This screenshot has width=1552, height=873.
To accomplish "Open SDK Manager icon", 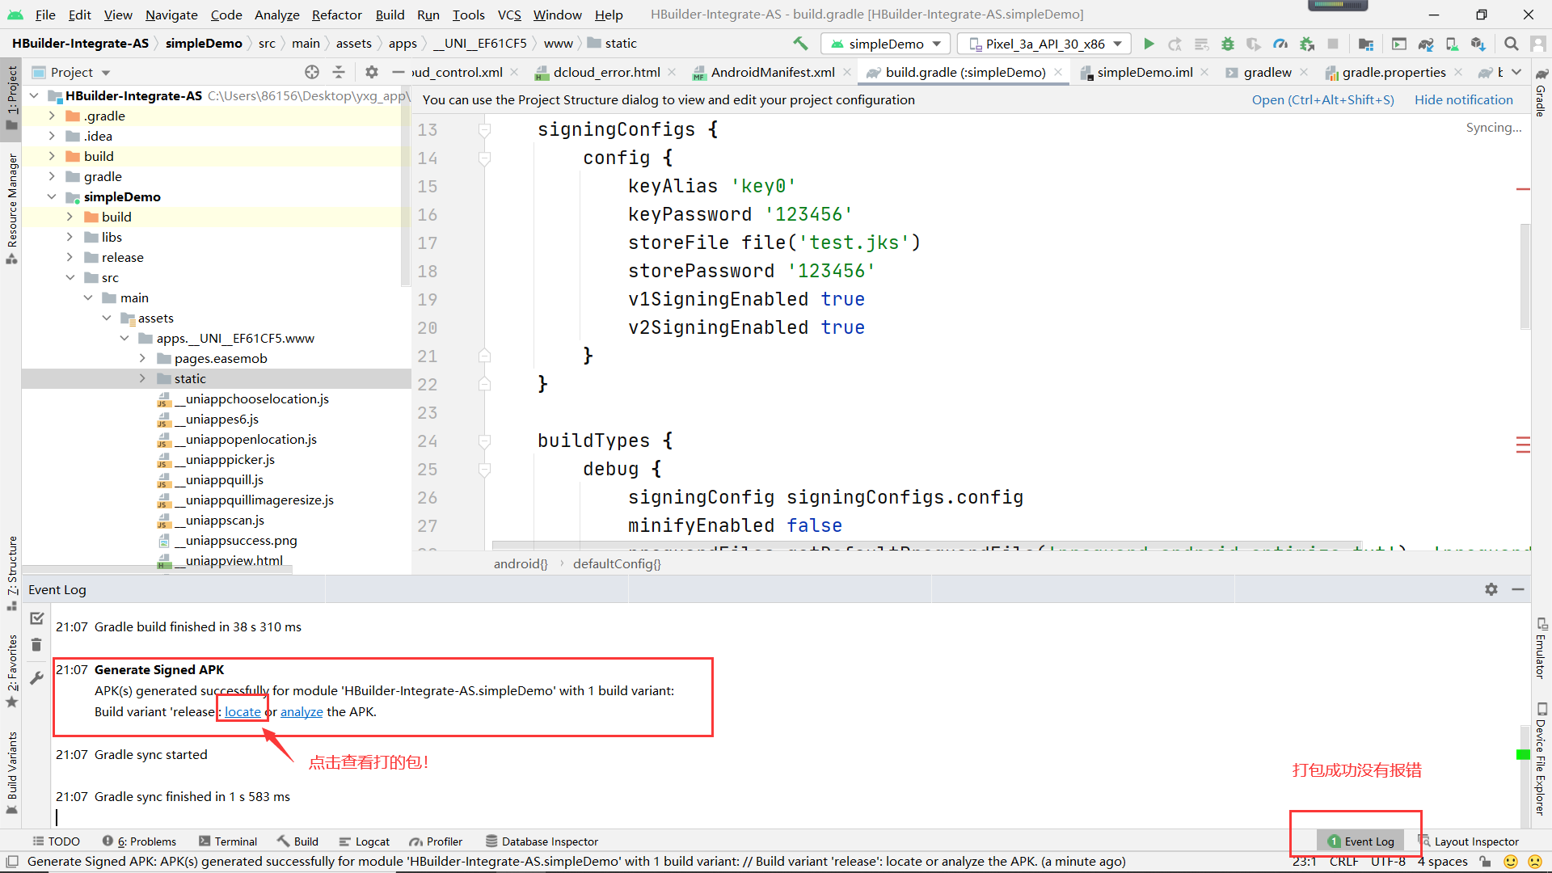I will click(1478, 44).
